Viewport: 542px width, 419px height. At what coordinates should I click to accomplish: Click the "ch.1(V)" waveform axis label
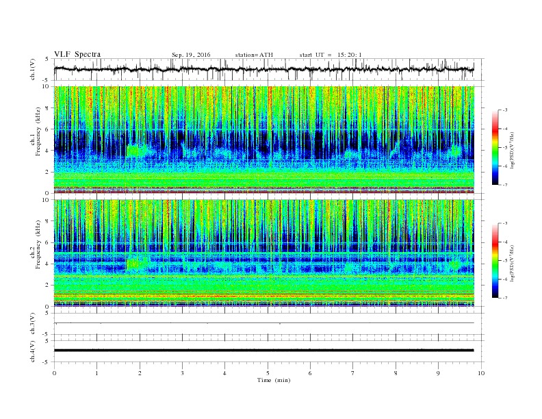point(33,69)
